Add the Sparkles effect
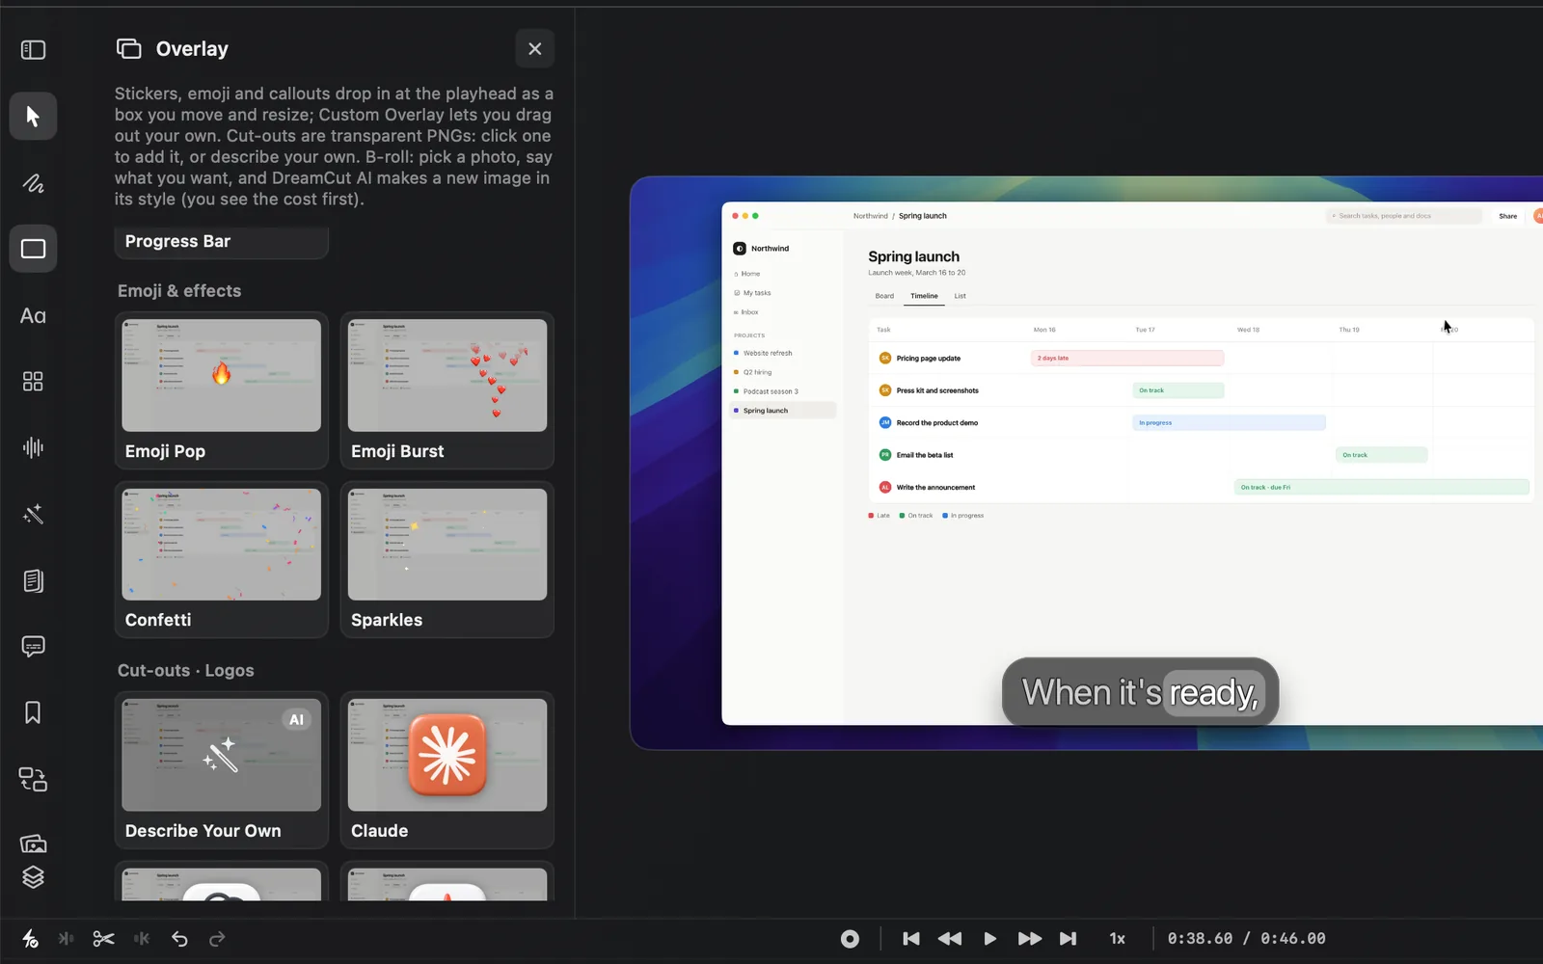Screen dimensions: 1543x964 447,559
